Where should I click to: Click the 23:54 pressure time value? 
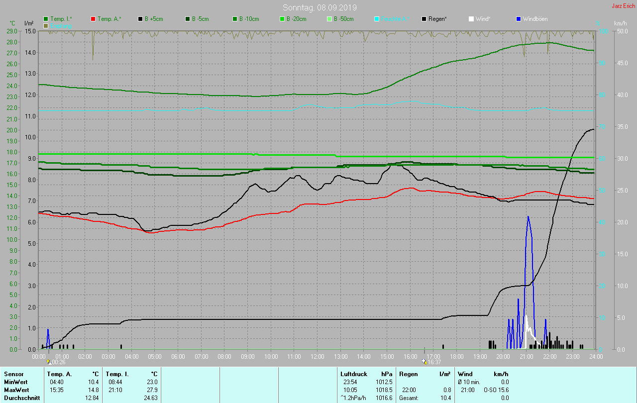click(x=350, y=382)
